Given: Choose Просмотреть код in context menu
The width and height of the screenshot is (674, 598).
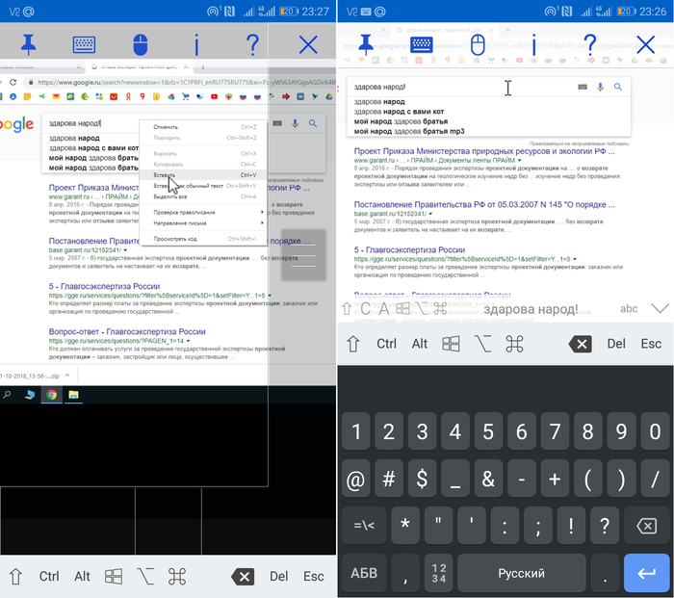Looking at the screenshot, I should [203, 239].
